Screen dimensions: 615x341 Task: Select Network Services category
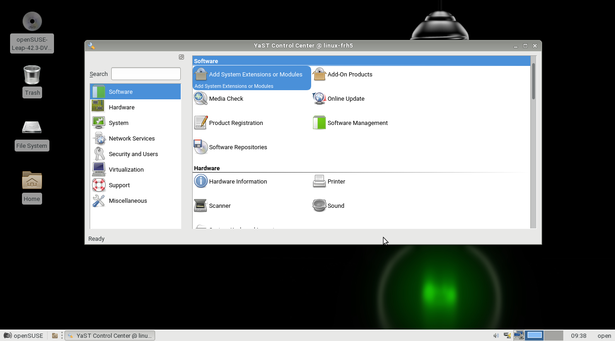tap(131, 138)
